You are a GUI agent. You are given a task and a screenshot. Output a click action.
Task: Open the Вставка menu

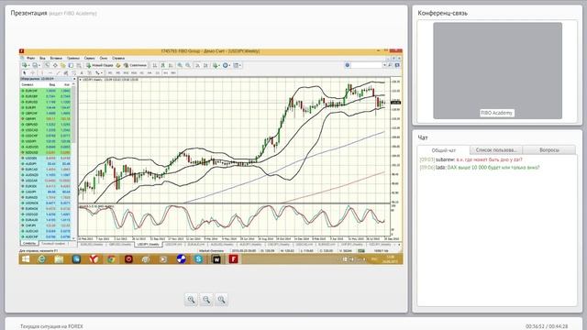pos(56,59)
